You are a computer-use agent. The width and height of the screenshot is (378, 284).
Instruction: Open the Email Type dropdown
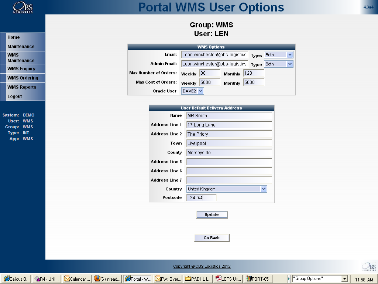pyautogui.click(x=278, y=55)
